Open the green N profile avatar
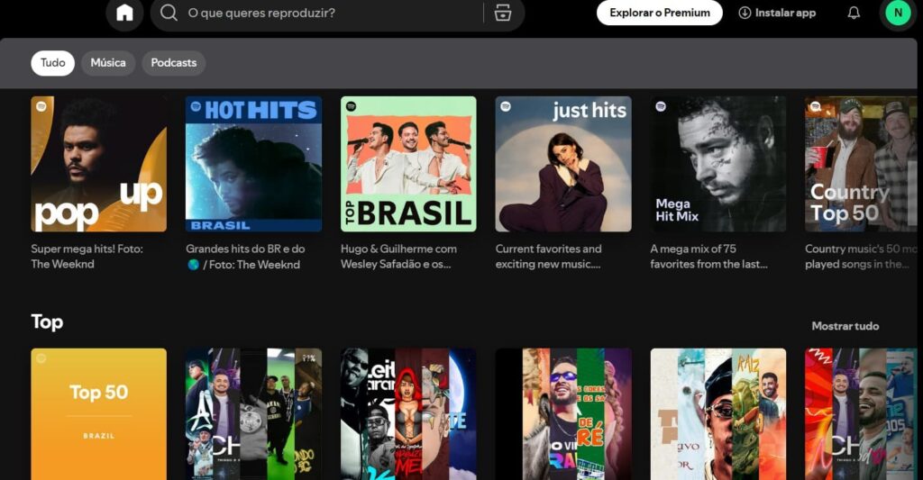Screen dimensions: 923x480 898,13
